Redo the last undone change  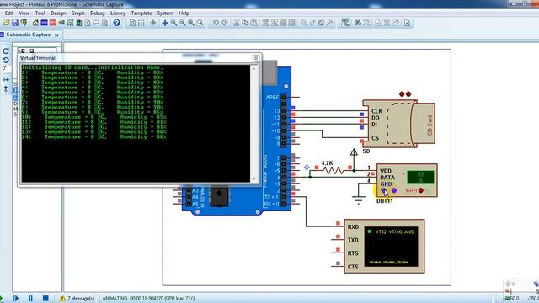(225, 23)
